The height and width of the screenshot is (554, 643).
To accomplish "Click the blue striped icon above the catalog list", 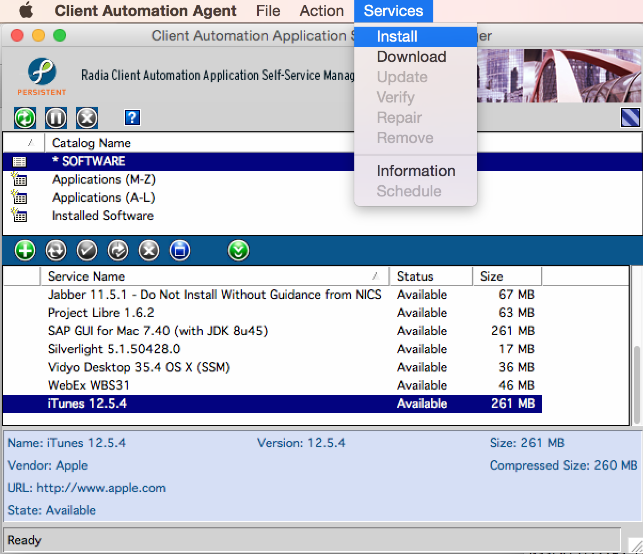I will (x=631, y=117).
